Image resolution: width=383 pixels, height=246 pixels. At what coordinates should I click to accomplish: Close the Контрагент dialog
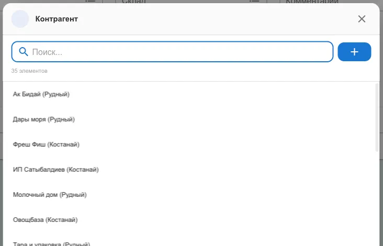[362, 19]
